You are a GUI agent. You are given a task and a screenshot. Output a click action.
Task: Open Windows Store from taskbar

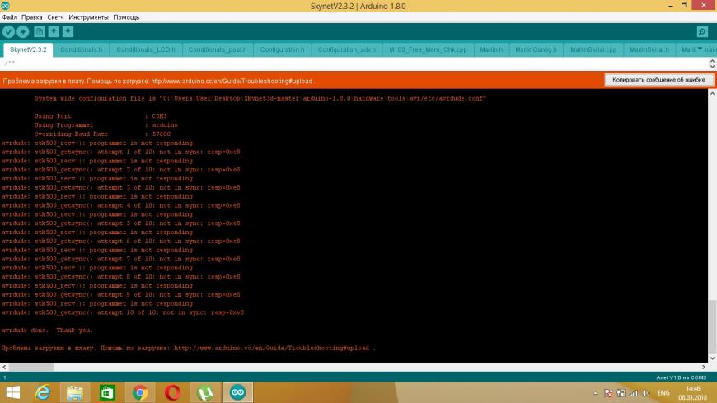[x=107, y=392]
